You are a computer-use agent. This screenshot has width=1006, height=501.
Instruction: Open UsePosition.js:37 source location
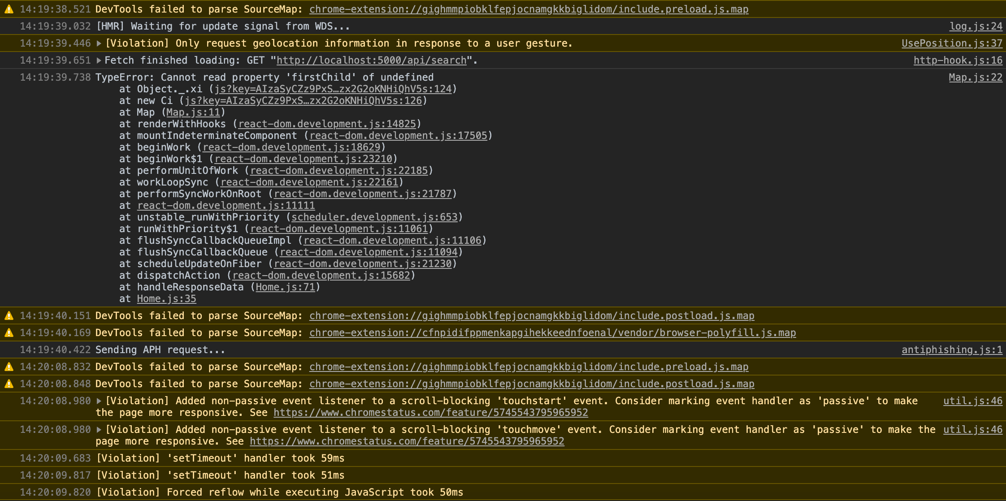click(952, 43)
